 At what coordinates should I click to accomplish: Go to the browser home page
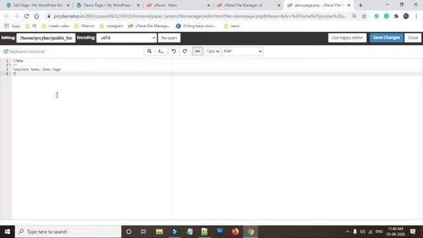36,16
